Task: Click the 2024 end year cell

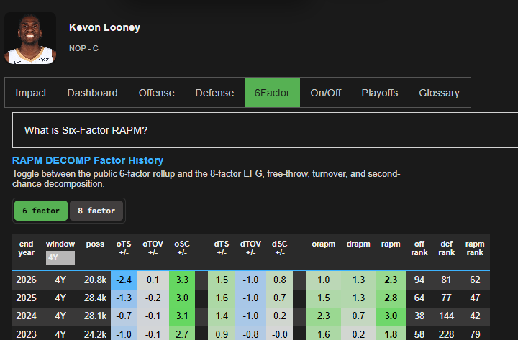Action: [26, 316]
